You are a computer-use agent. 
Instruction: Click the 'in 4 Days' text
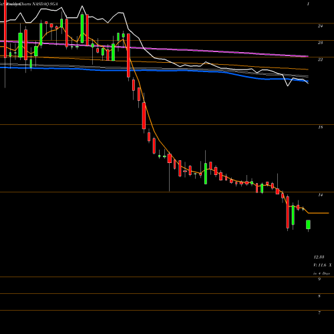[x=321, y=273]
